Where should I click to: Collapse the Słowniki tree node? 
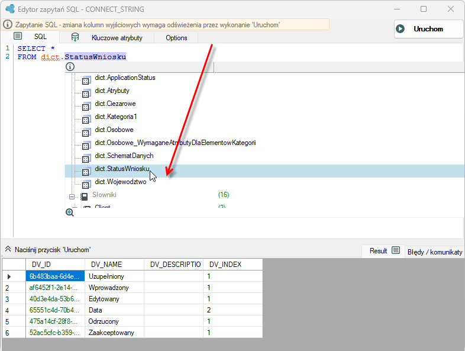pyautogui.click(x=72, y=197)
